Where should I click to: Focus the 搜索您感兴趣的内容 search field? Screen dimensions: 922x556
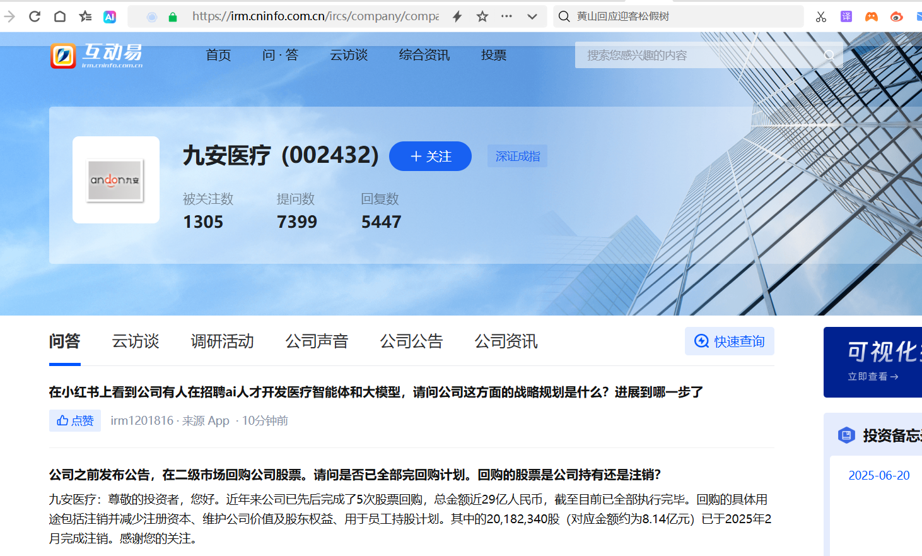tap(709, 55)
